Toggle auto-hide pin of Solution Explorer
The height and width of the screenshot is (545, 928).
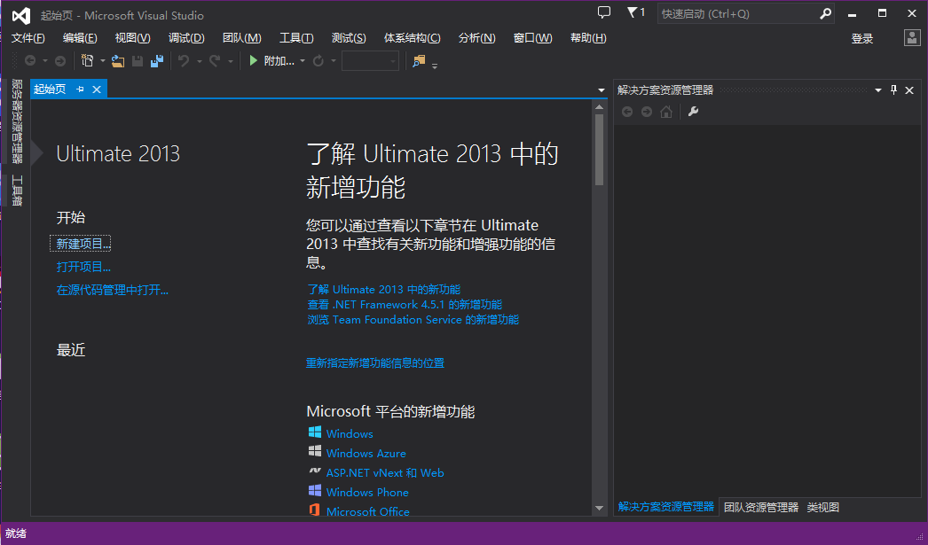pos(893,90)
